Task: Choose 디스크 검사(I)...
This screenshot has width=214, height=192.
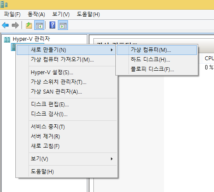Action: [x=66, y=114]
